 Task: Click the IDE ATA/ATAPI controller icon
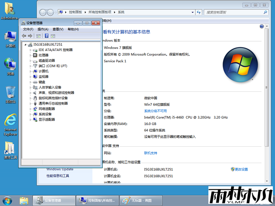point(35,50)
